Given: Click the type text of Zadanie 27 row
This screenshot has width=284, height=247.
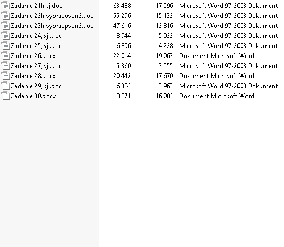Looking at the screenshot, I should pos(228,66).
